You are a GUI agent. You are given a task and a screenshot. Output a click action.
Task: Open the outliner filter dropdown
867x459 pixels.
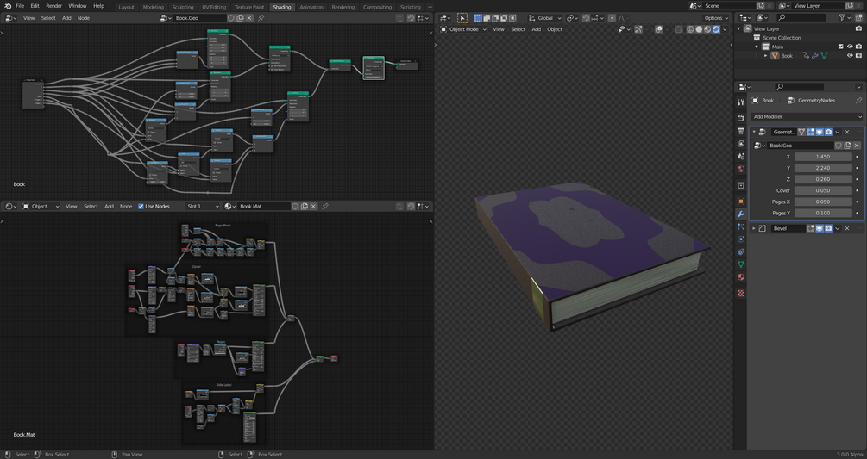[x=844, y=18]
